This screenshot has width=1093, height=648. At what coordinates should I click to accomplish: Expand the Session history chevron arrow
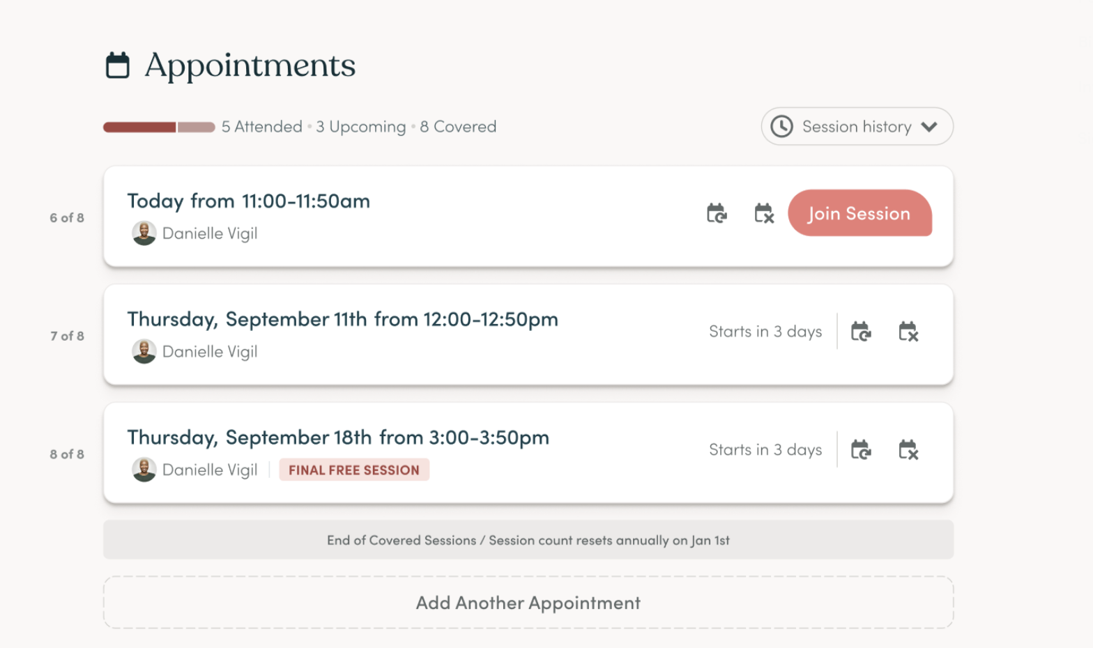coord(929,127)
